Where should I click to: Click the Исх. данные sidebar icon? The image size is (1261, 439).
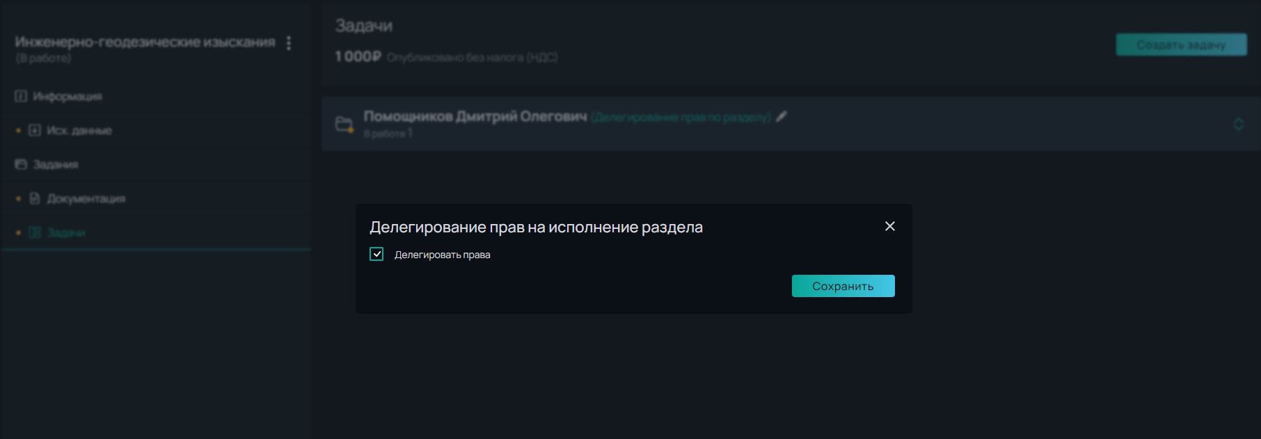(x=35, y=130)
